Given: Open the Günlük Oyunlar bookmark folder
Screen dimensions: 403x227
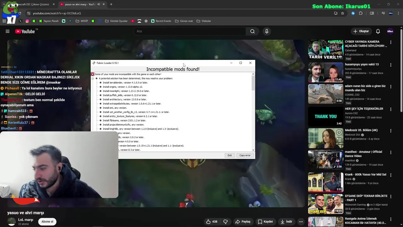Looking at the screenshot, I should (116, 21).
